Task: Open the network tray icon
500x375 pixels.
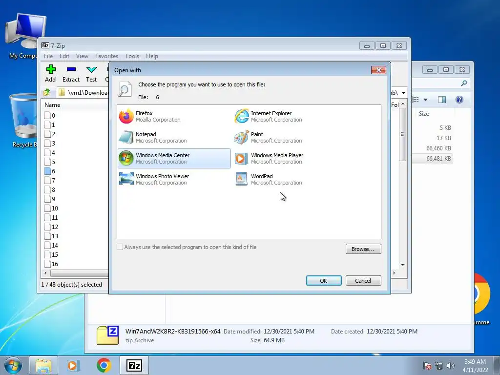Action: point(439,366)
